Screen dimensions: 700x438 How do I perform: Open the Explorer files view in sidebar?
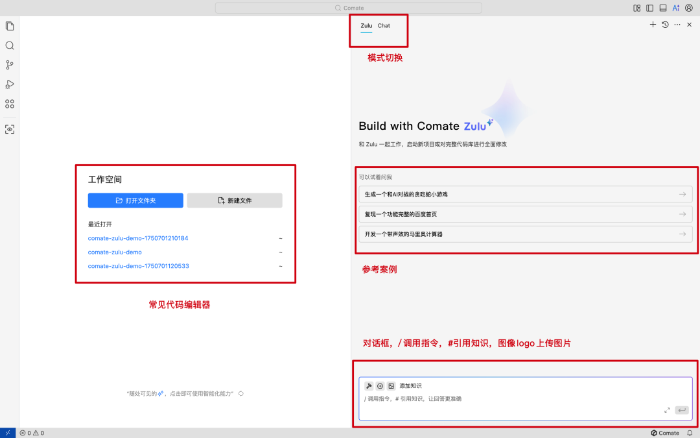point(9,26)
